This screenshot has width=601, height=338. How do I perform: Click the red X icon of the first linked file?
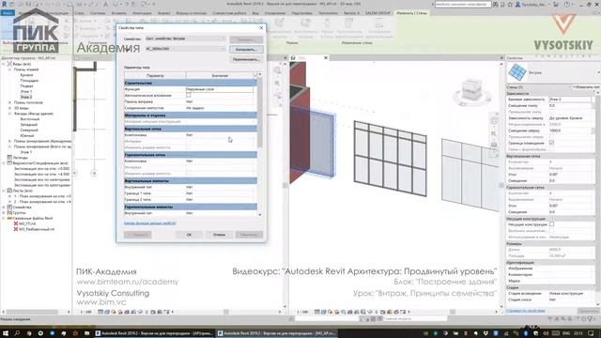16,223
